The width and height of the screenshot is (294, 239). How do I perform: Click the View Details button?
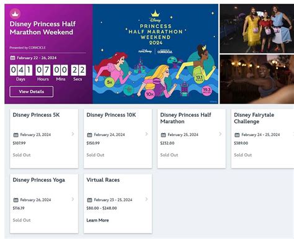coord(32,92)
